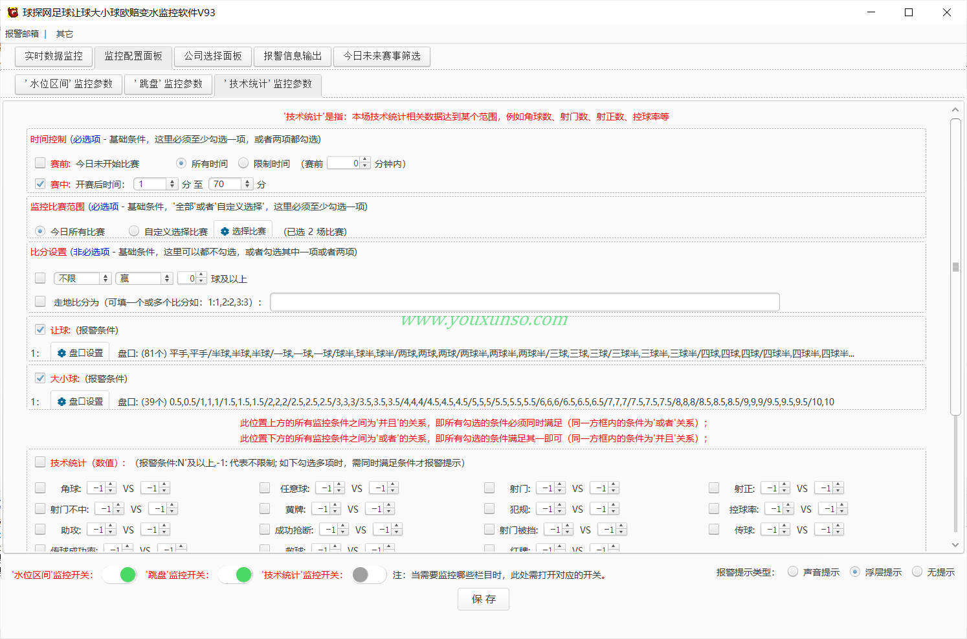Tick the 射正 statistic checkbox
The width and height of the screenshot is (967, 639).
click(x=714, y=488)
